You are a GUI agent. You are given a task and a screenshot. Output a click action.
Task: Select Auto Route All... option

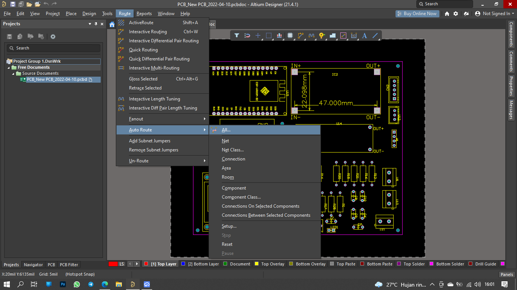point(265,130)
